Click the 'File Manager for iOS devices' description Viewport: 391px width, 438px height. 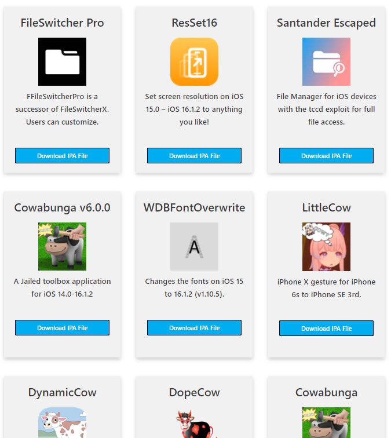pyautogui.click(x=326, y=110)
